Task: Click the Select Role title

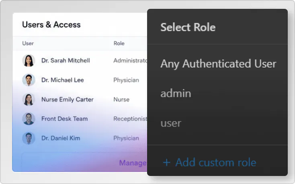Action: 188,27
